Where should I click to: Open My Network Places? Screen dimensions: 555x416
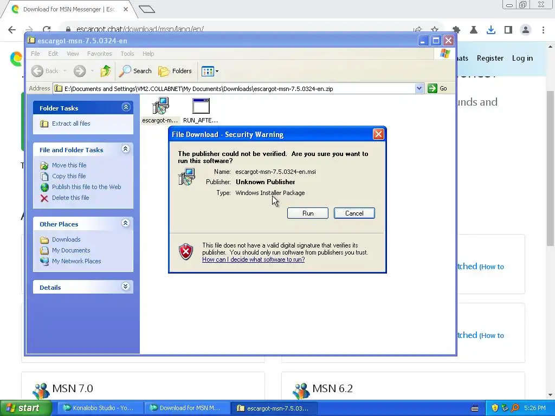76,261
